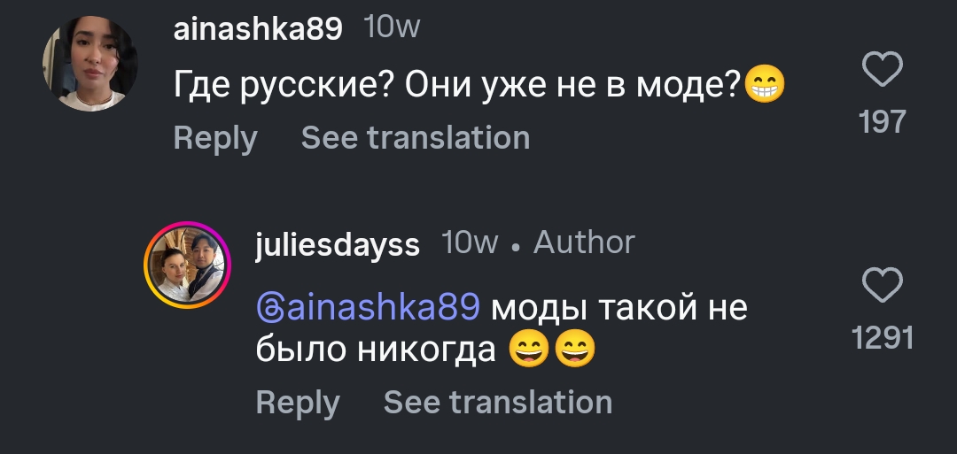Open the @ainashka89 mention link
Screen dimensions: 957x454
click(x=368, y=309)
